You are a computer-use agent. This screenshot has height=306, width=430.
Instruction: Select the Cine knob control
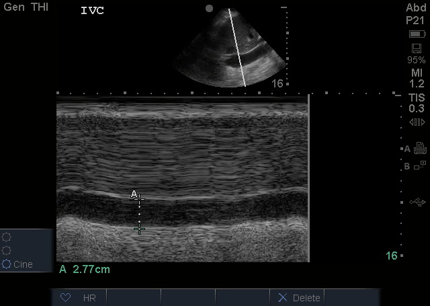click(x=7, y=264)
